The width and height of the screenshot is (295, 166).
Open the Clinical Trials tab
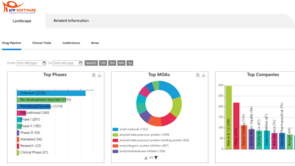point(42,43)
